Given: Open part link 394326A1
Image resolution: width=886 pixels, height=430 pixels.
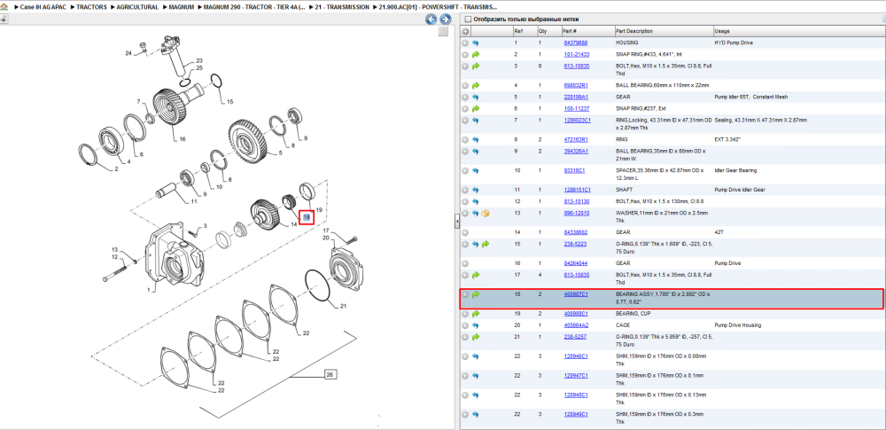Looking at the screenshot, I should [576, 151].
